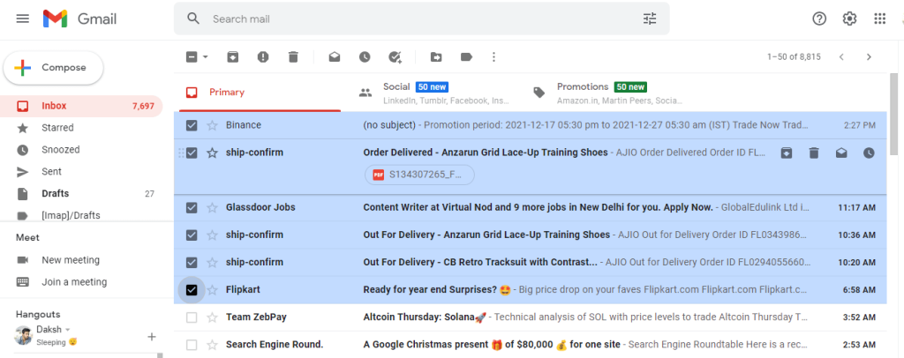The height and width of the screenshot is (358, 904).
Task: Go to older emails page arrow
Action: click(869, 57)
